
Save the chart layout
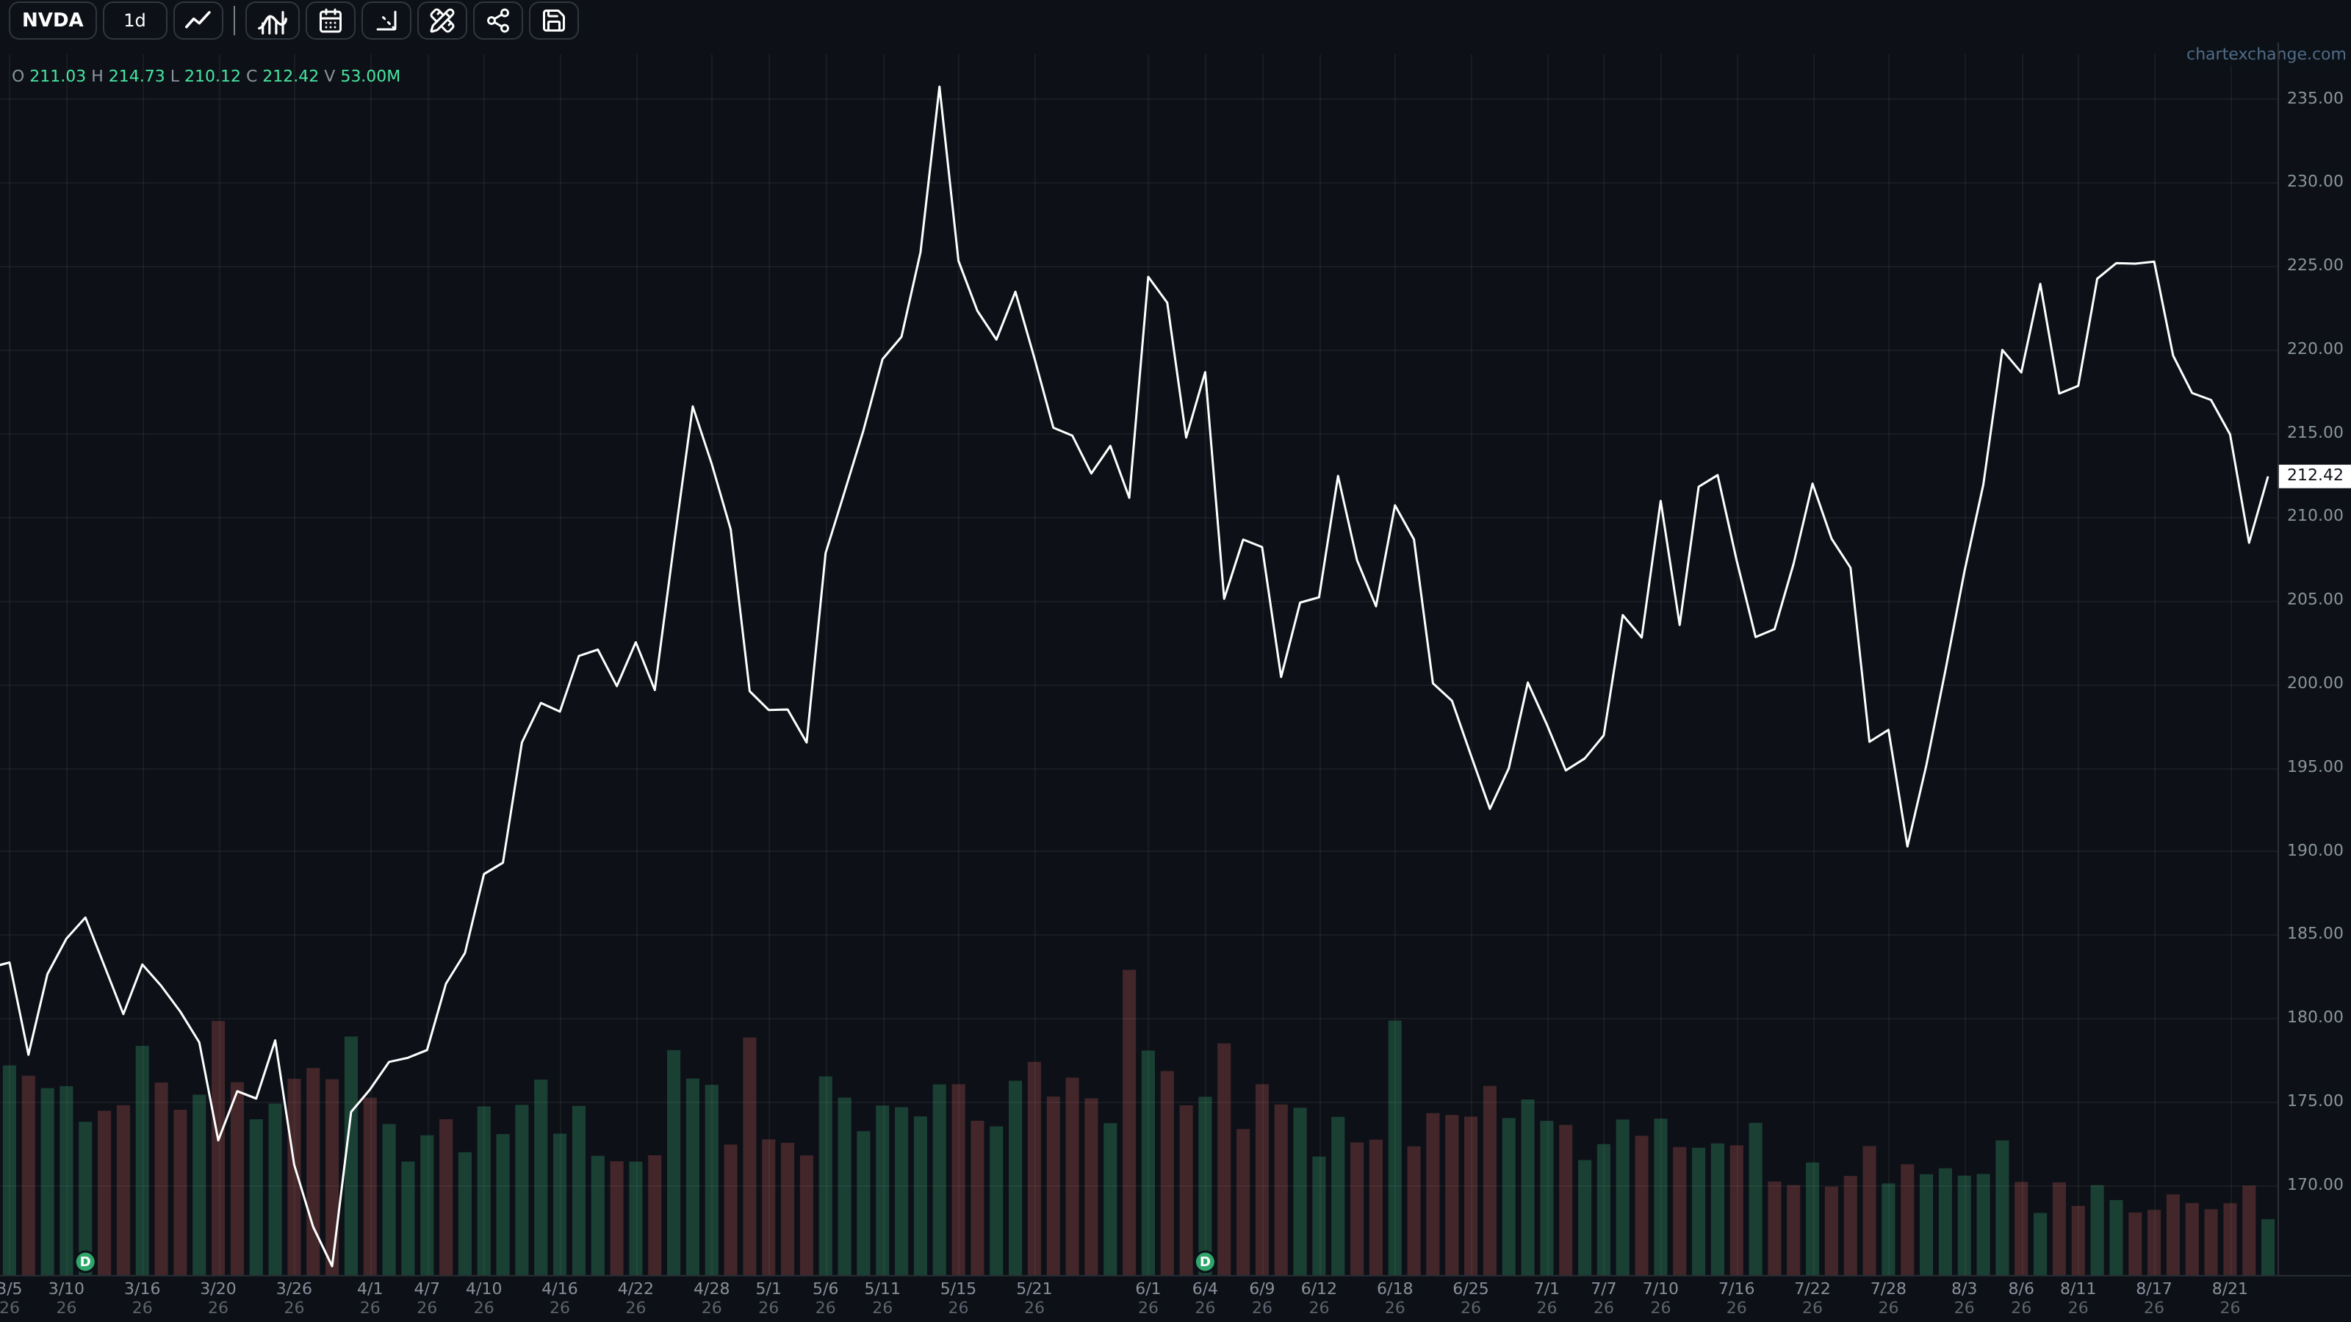tap(553, 20)
